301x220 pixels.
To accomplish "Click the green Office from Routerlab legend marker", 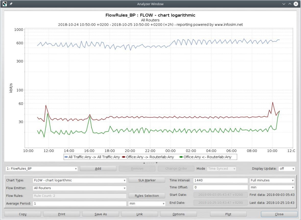I will [x=181, y=157].
